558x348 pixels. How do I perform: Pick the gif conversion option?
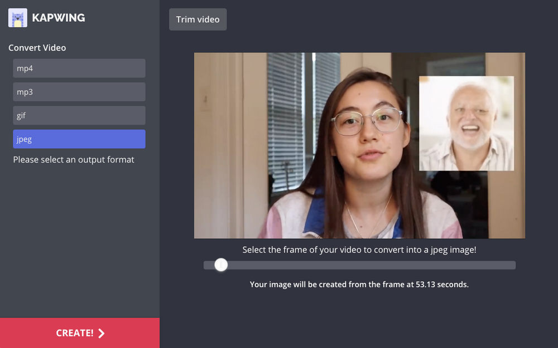point(79,115)
